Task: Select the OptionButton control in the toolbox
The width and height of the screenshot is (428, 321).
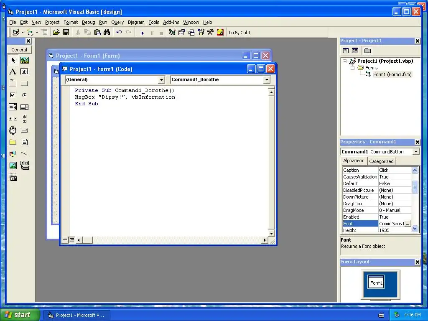Action: [25, 95]
